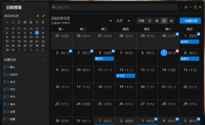Toggle the 节日 calendar checkbox

click(8, 89)
